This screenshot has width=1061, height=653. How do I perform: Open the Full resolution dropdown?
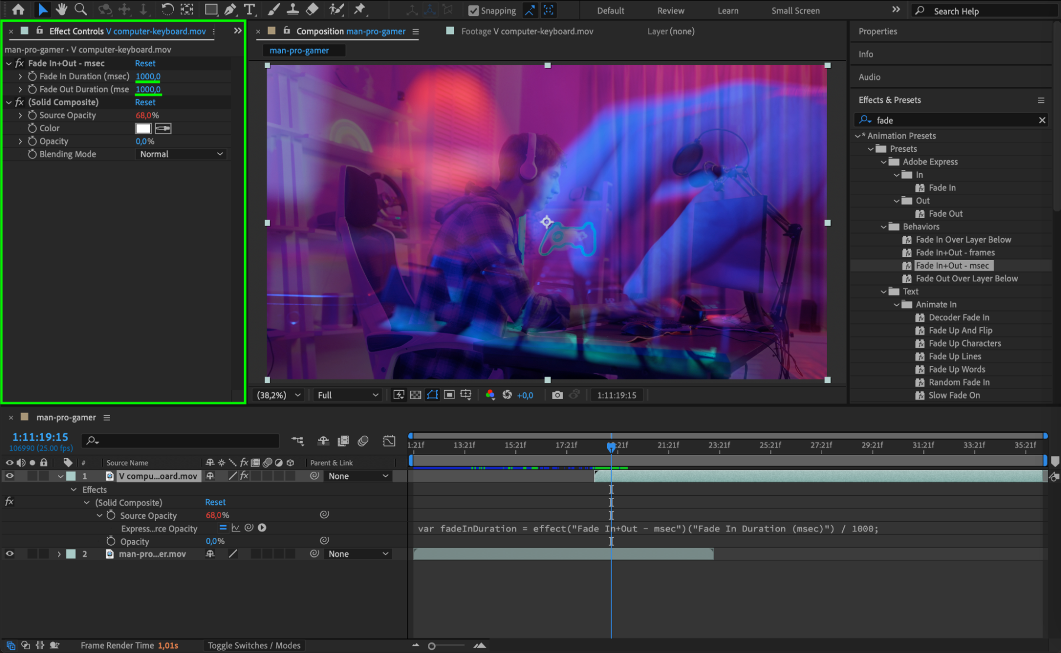[347, 395]
